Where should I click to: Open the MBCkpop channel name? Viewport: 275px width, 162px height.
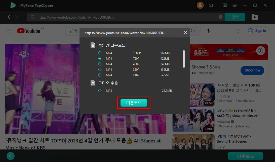(223, 122)
